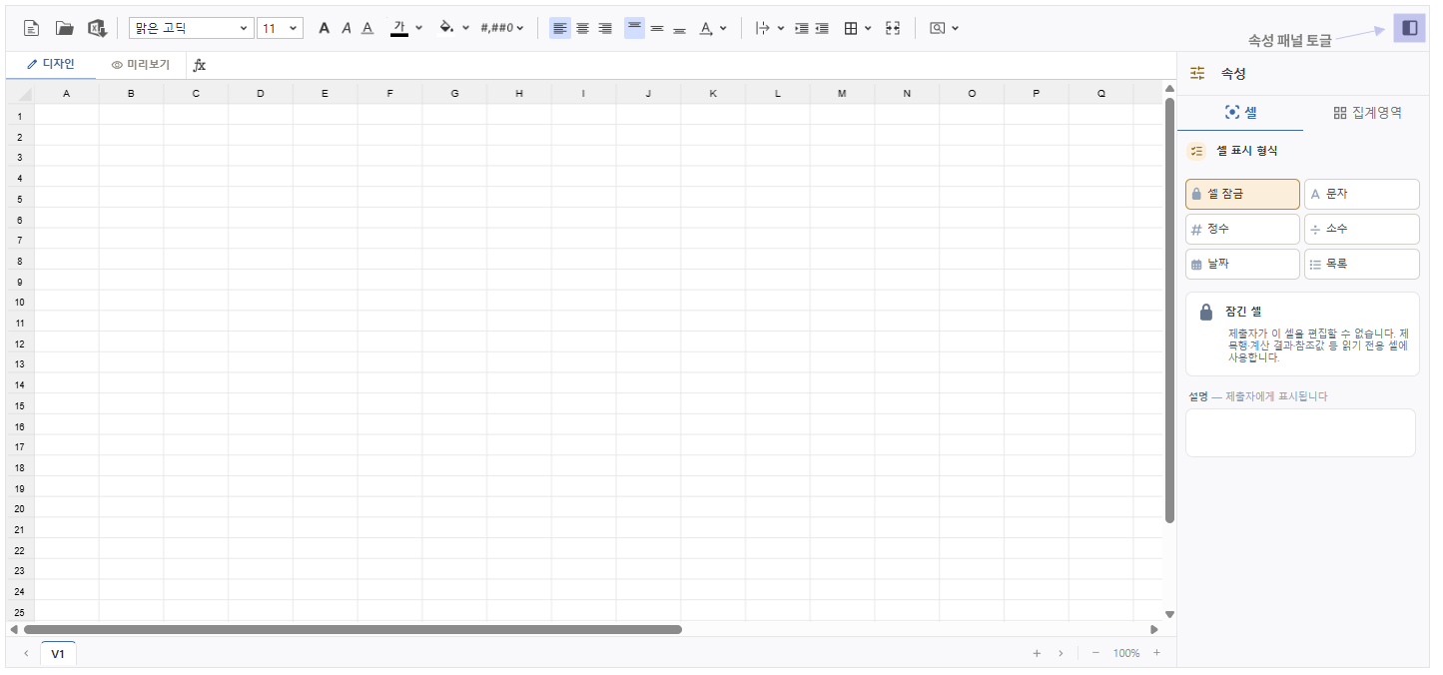
Task: Zoom in with the plus beside 100%
Action: [x=1157, y=653]
